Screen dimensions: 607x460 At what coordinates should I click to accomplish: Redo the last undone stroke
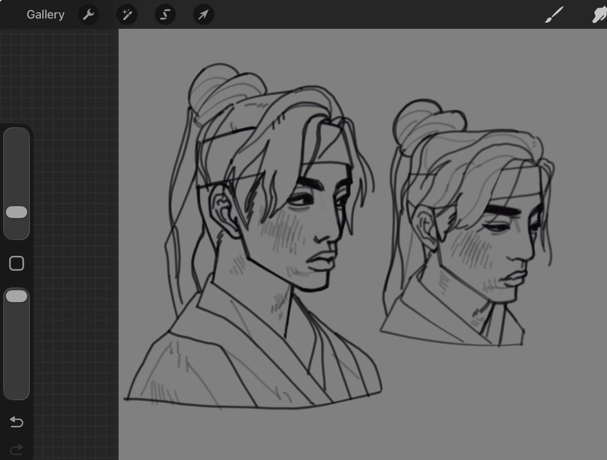(x=17, y=449)
